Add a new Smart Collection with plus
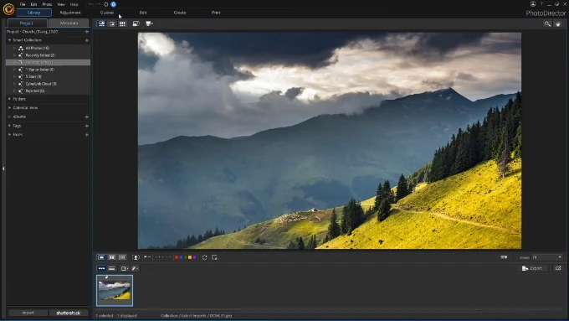This screenshot has width=569, height=321. tap(87, 40)
